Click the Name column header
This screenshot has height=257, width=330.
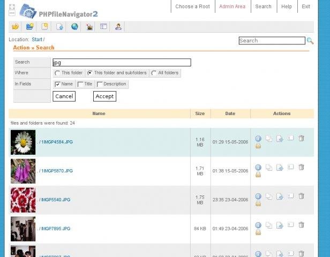coord(99,114)
